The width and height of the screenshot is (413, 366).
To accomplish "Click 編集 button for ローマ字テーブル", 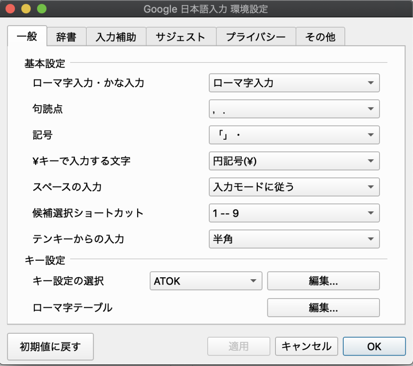I will click(x=323, y=308).
